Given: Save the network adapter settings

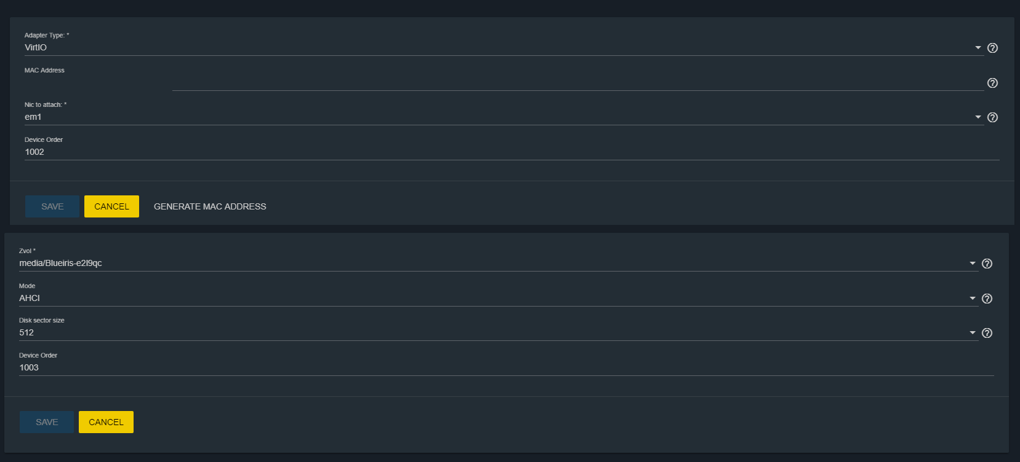Looking at the screenshot, I should 52,206.
